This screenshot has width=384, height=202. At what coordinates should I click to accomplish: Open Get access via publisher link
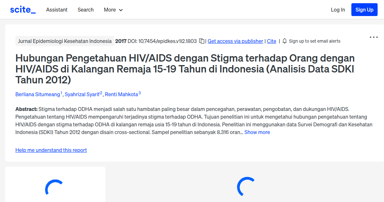(x=235, y=41)
